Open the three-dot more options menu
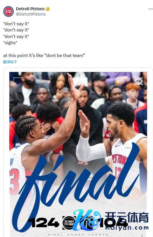 (150, 9)
